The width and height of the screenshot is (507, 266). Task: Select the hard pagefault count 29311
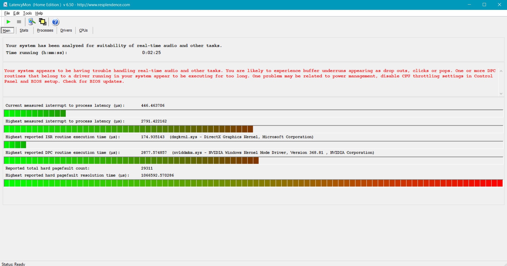[x=147, y=168]
